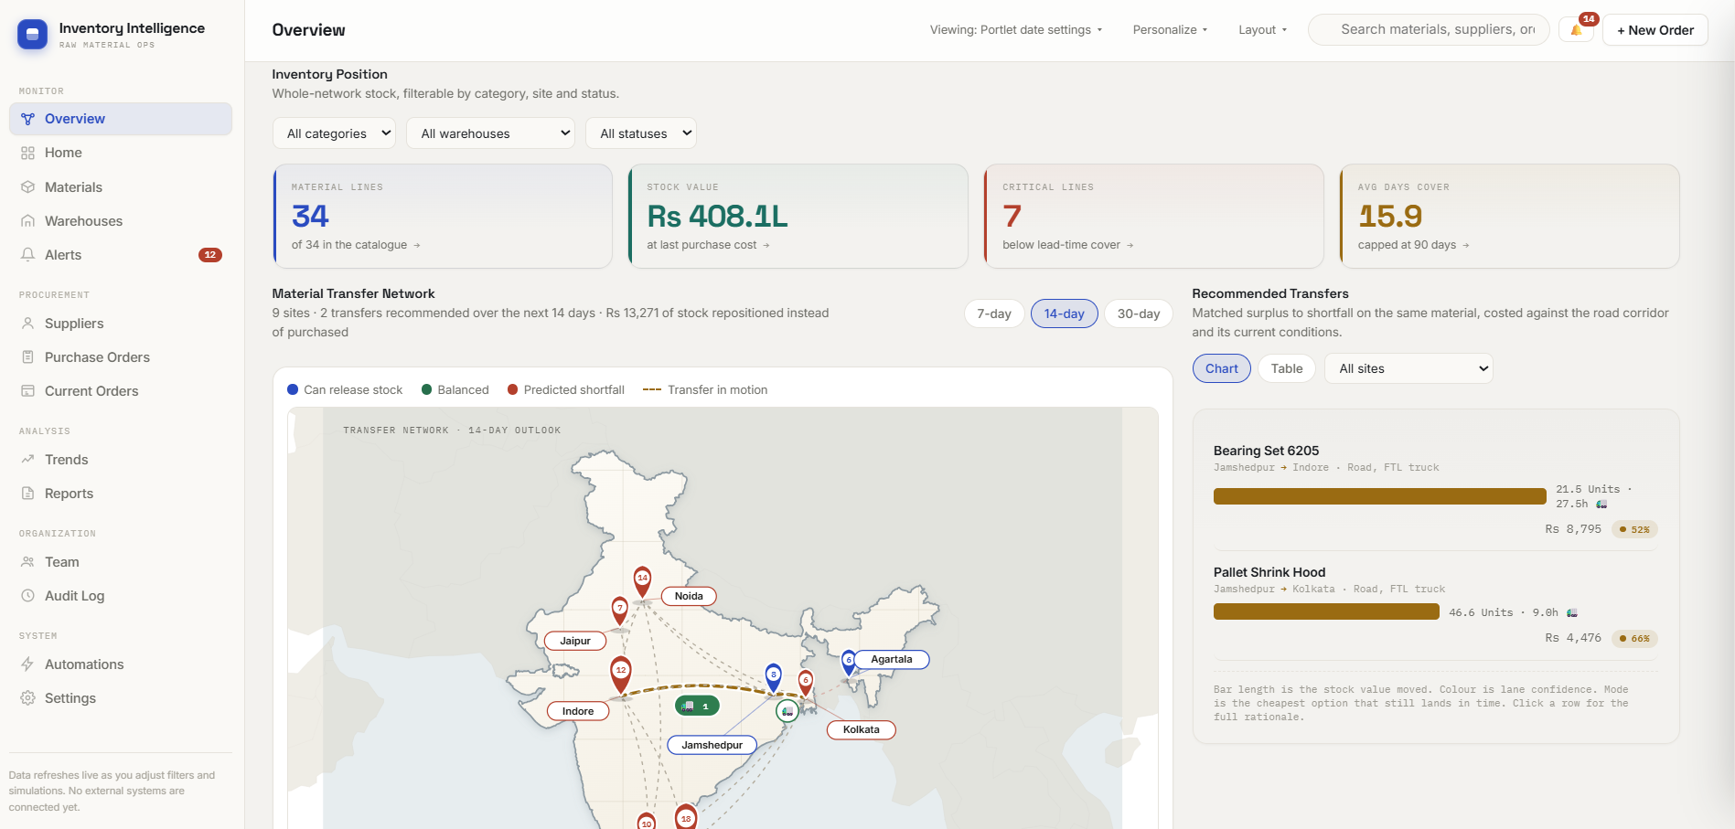Click the + New Order button
Image resolution: width=1735 pixels, height=829 pixels.
1655,30
